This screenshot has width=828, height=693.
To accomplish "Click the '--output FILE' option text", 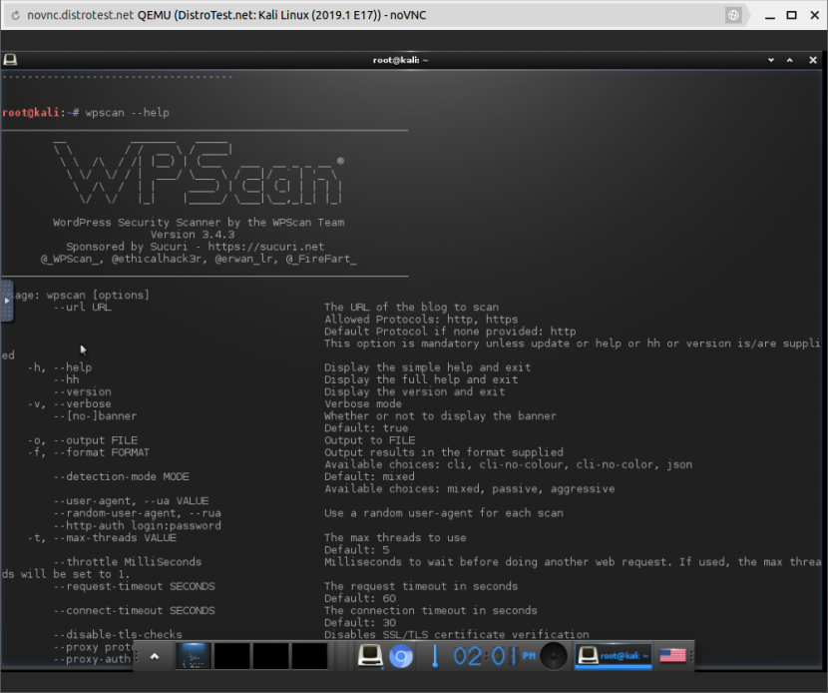I will pyautogui.click(x=95, y=440).
